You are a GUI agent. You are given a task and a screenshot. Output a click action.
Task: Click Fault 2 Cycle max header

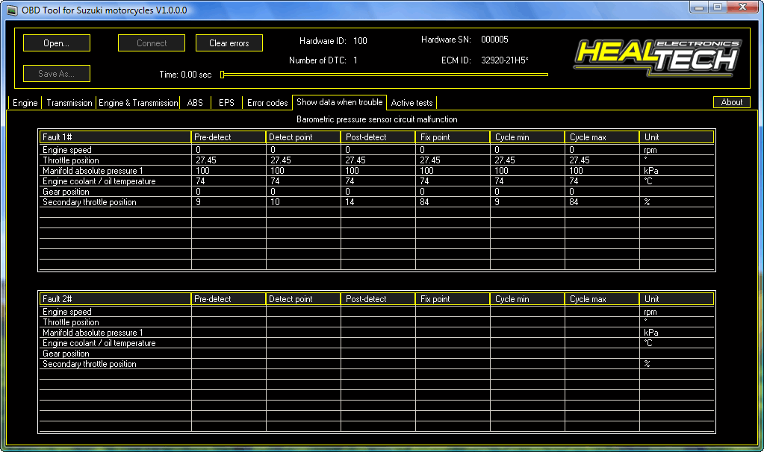[x=602, y=299]
